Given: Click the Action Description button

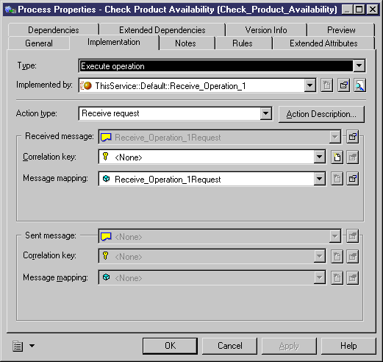Looking at the screenshot, I should pos(321,114).
